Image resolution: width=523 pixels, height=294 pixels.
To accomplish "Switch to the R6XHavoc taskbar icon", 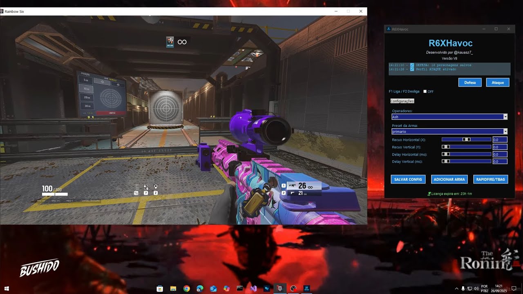I will tap(306, 288).
